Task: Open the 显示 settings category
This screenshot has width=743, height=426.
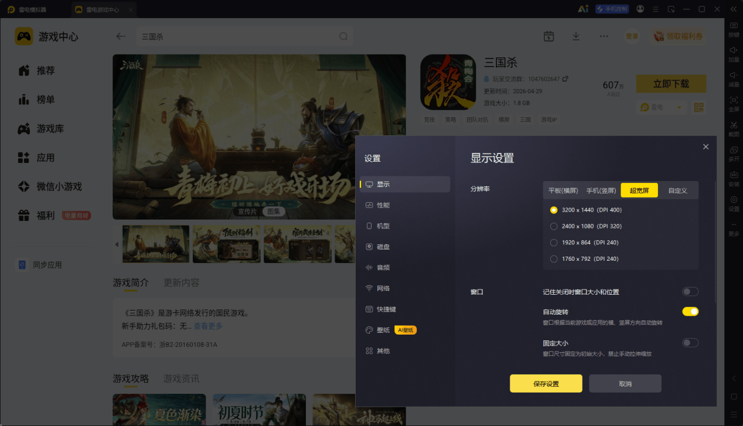Action: 405,184
